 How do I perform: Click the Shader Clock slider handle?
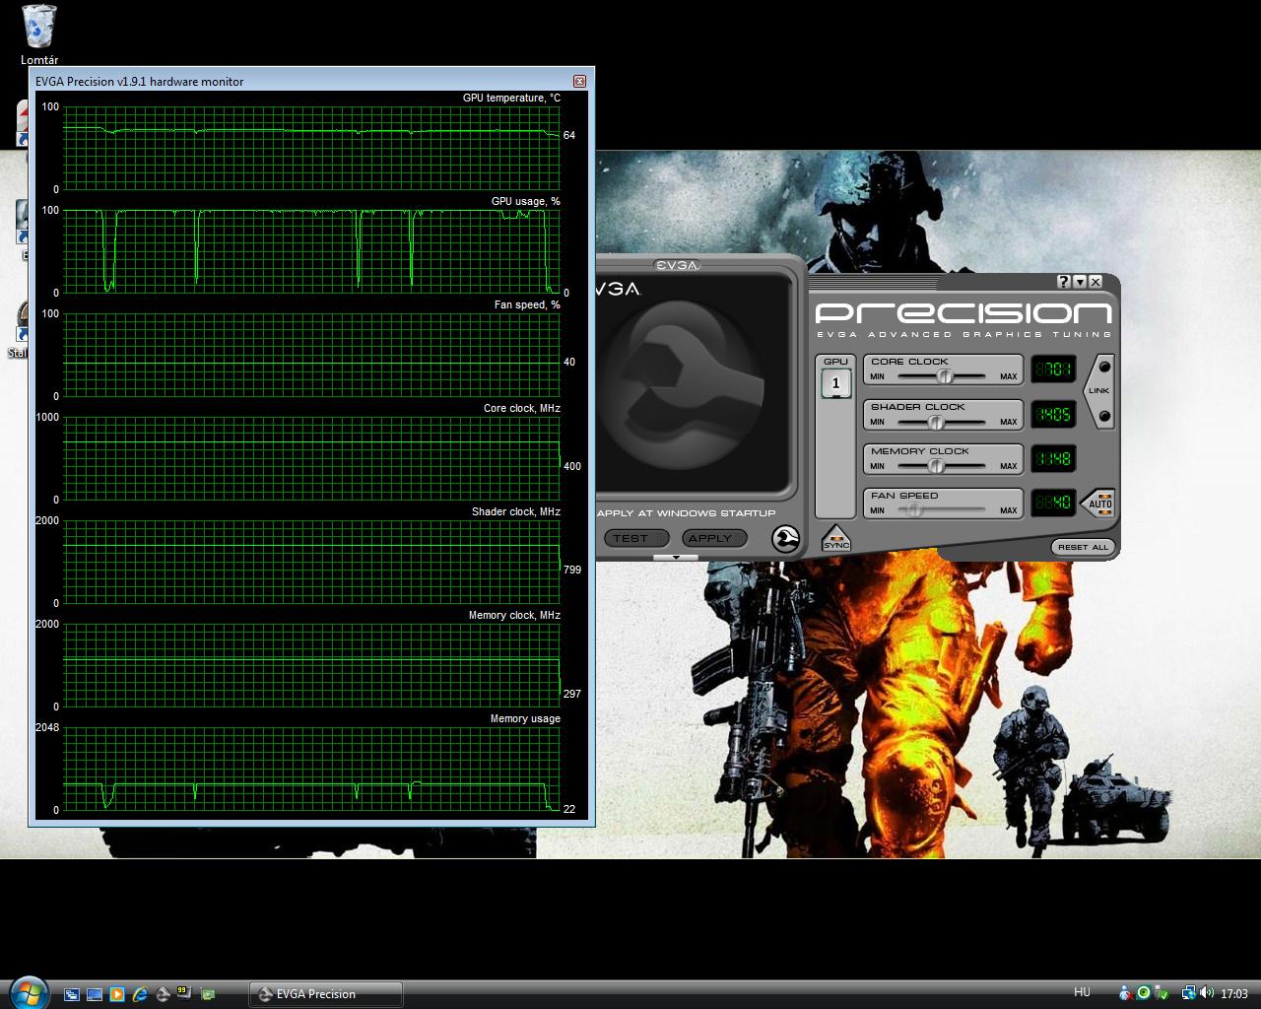936,422
